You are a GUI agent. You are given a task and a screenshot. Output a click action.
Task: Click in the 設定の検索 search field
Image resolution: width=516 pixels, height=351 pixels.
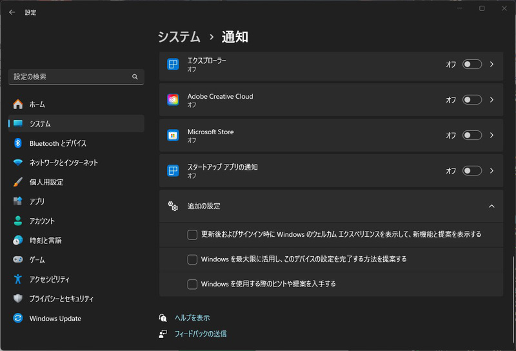coord(76,77)
